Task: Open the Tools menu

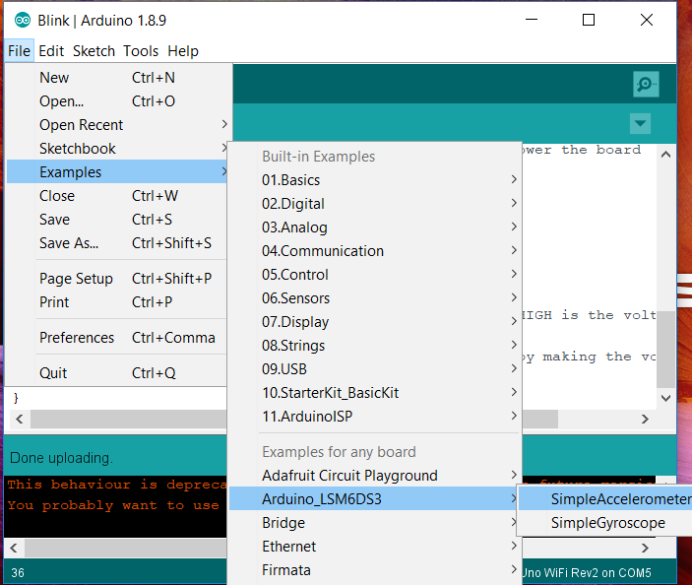Action: (x=141, y=51)
